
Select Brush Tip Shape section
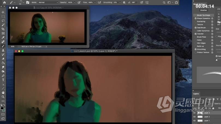(x=204, y=15)
